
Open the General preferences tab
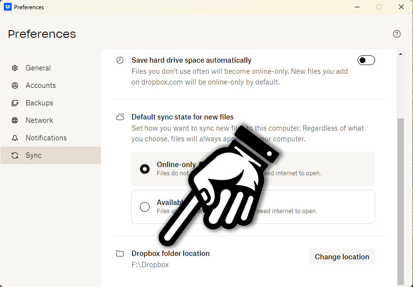point(38,68)
